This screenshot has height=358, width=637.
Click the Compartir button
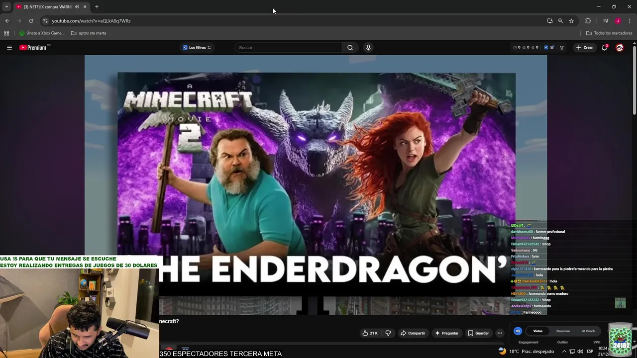click(413, 333)
